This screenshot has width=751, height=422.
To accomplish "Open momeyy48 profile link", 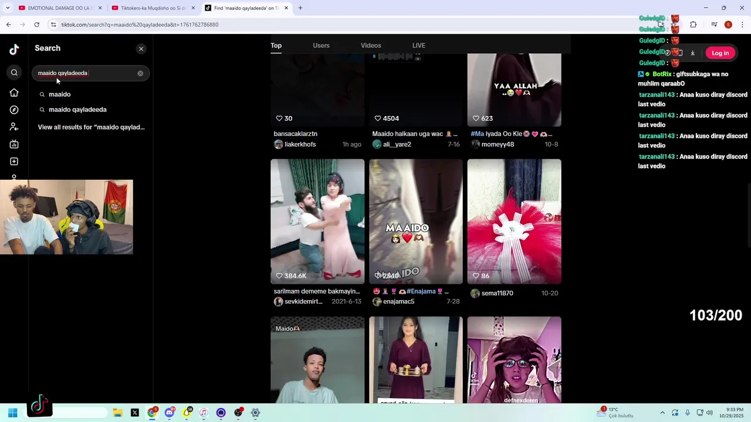I will [498, 145].
